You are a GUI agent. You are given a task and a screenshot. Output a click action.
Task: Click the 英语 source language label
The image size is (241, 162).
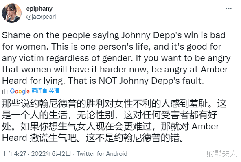click(x=54, y=91)
